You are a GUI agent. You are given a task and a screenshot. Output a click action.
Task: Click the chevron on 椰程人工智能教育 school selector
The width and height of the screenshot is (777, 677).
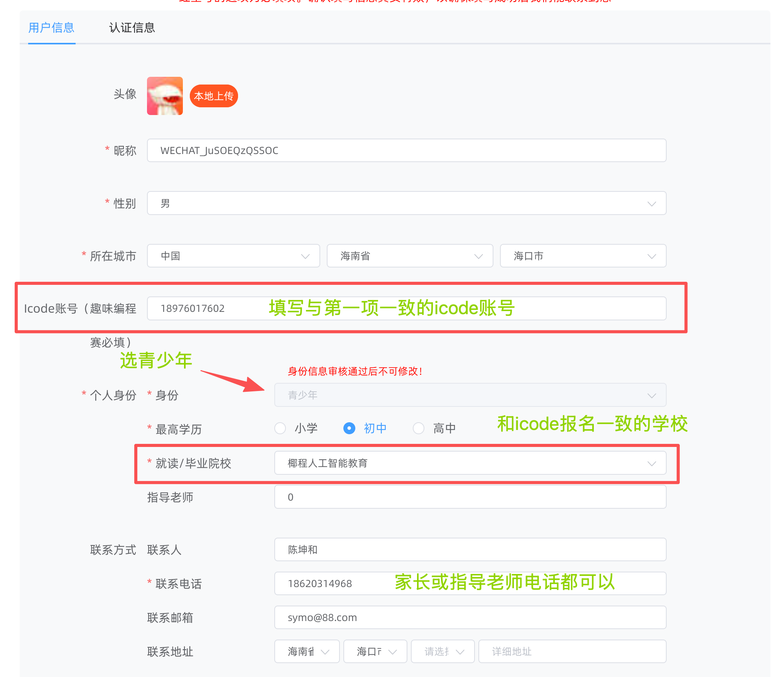point(652,464)
